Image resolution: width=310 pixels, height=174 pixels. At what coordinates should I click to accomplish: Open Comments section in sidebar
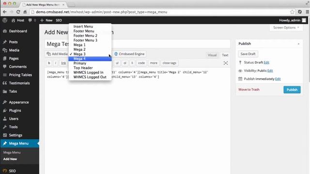(17, 67)
